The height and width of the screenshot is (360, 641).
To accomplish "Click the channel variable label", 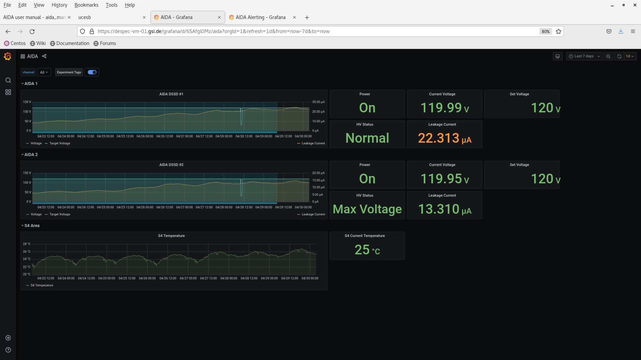I will tap(28, 72).
